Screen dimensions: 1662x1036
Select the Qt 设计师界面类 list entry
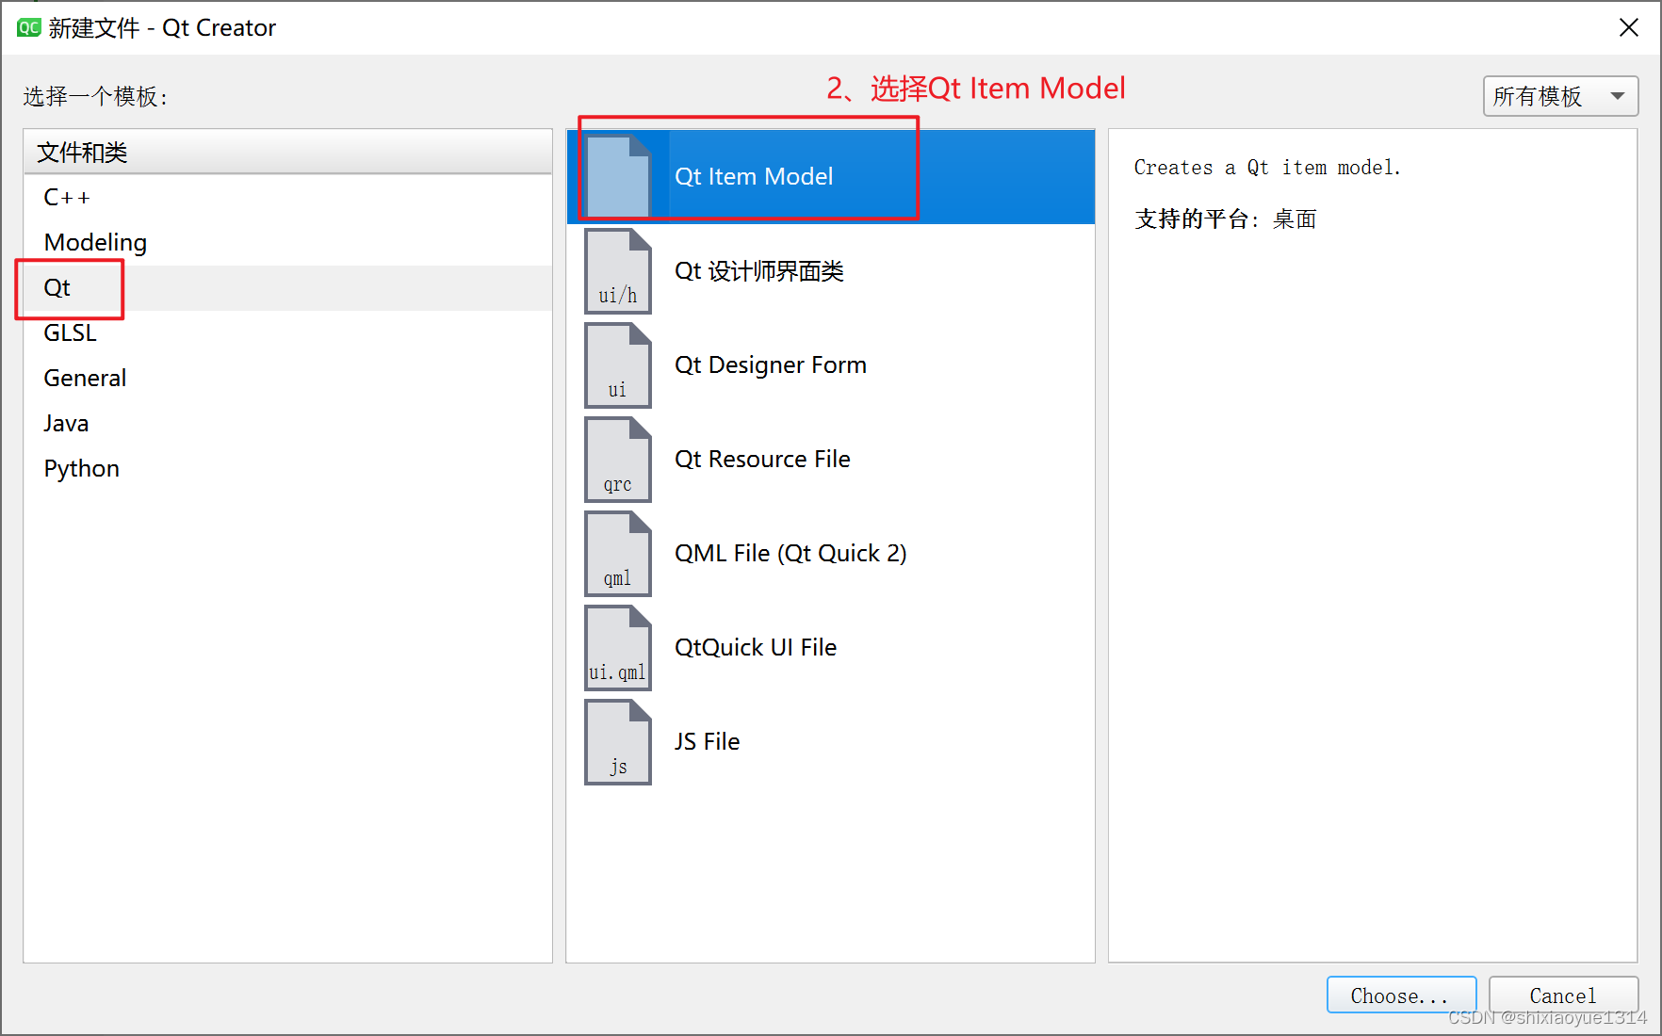click(x=758, y=271)
